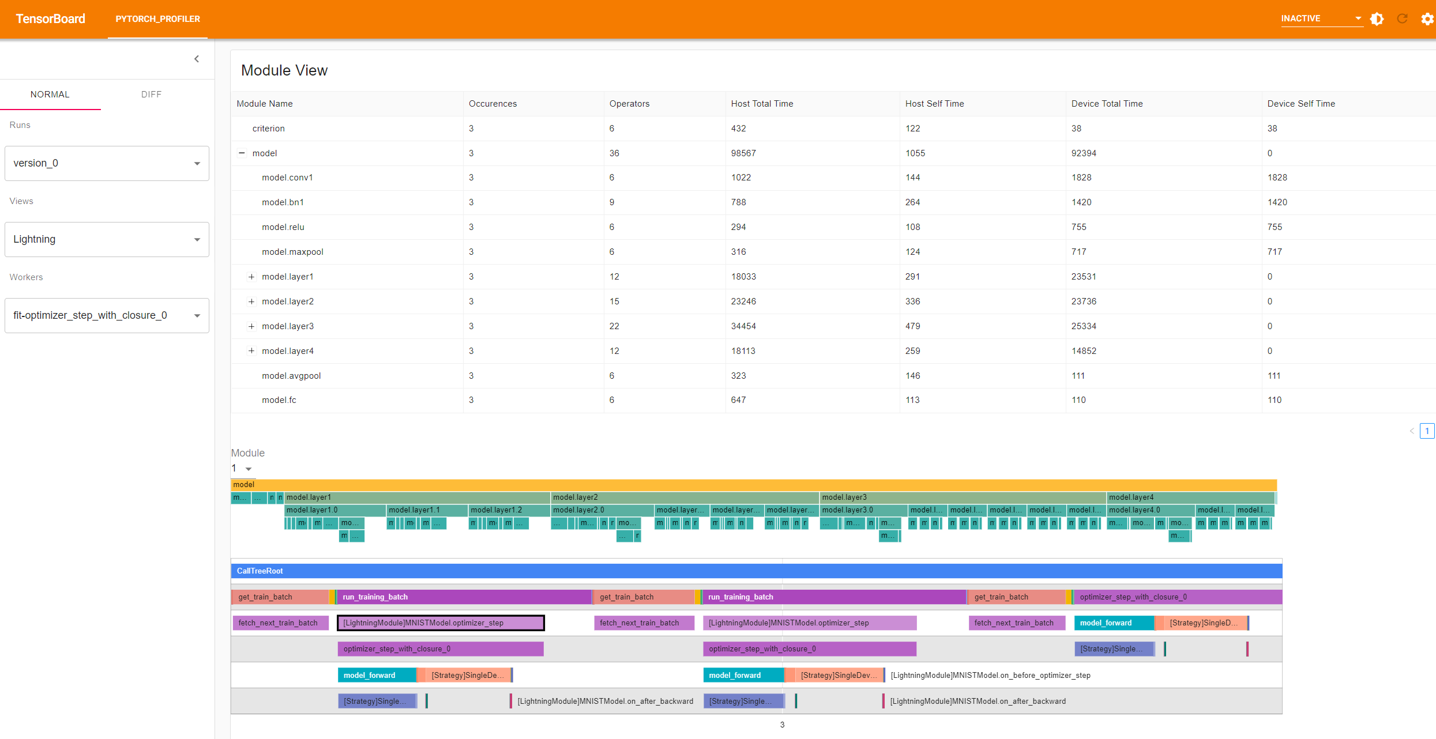Image resolution: width=1436 pixels, height=739 pixels.
Task: Click the second run_training_batch bar
Action: point(834,597)
